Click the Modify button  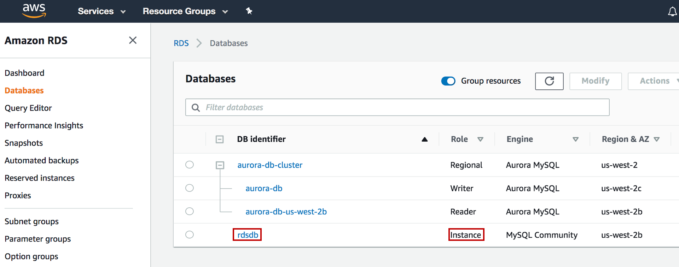[596, 81]
